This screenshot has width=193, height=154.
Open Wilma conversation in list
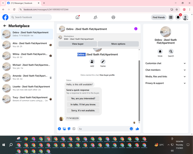pyautogui.click(x=27, y=56)
